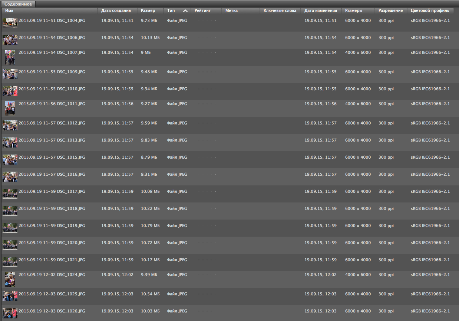Sort by Цветовой профиль column header
The image size is (459, 321).
pyautogui.click(x=430, y=11)
